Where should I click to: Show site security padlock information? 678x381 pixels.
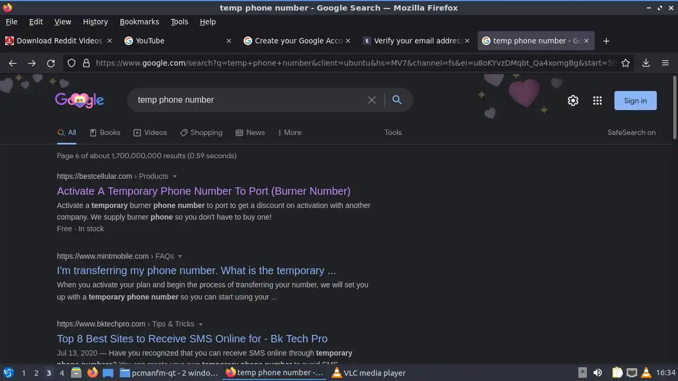[86, 63]
